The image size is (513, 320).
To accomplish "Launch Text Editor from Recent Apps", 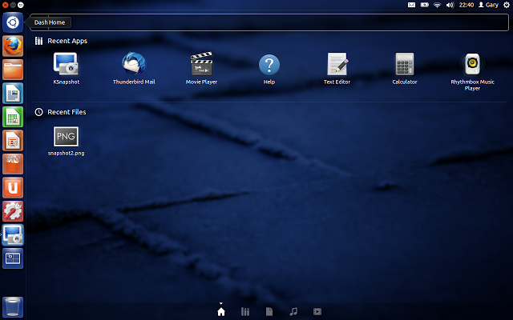I will coord(337,68).
